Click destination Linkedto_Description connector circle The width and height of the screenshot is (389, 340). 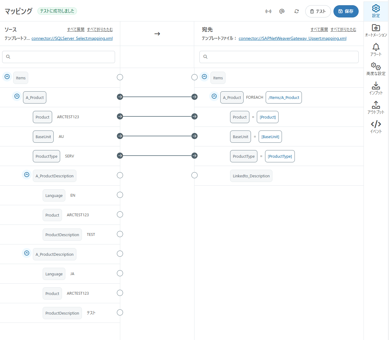[194, 175]
